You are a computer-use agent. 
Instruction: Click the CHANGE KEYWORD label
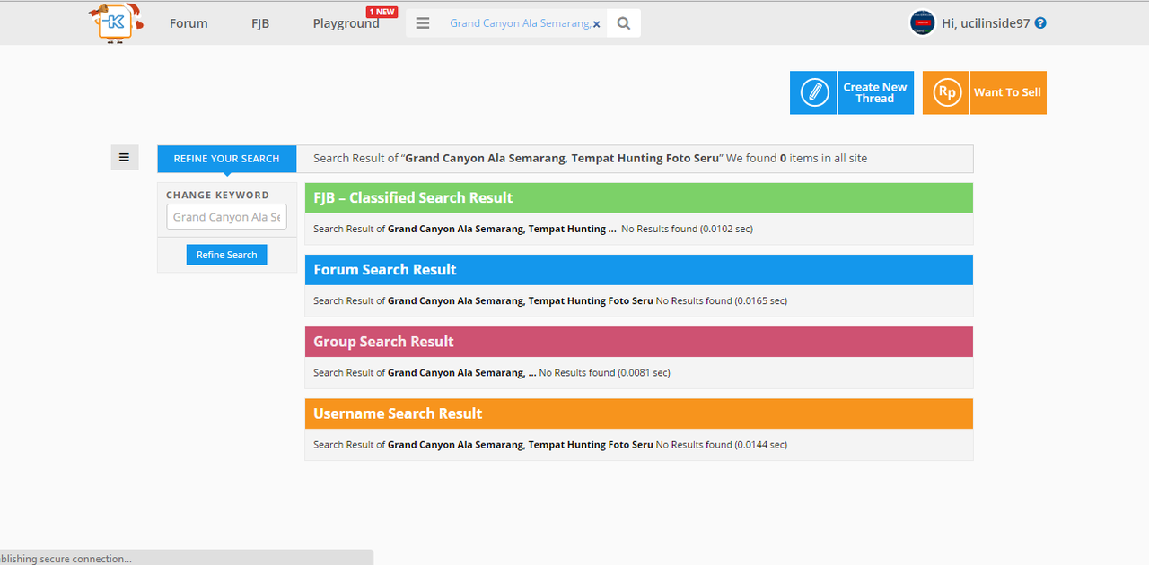click(x=217, y=195)
